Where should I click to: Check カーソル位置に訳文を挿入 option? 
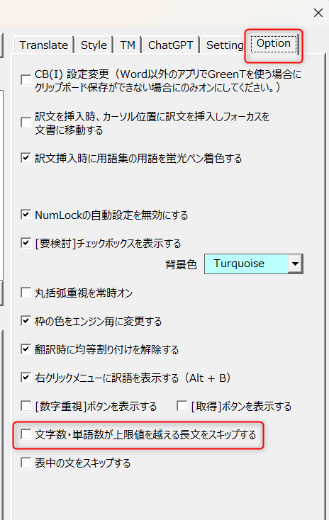[26, 123]
